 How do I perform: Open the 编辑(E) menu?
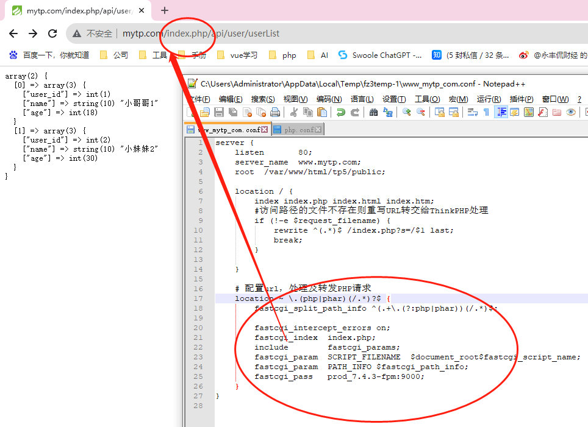[231, 99]
